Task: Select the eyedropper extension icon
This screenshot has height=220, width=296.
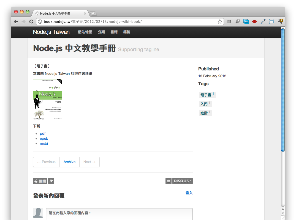Action: pos(263,21)
